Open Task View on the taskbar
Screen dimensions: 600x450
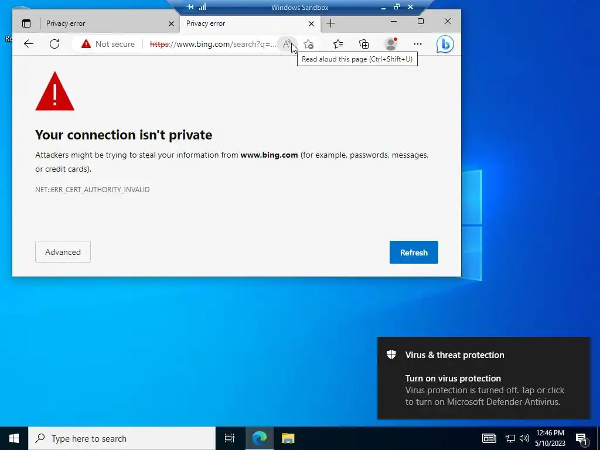(x=230, y=438)
